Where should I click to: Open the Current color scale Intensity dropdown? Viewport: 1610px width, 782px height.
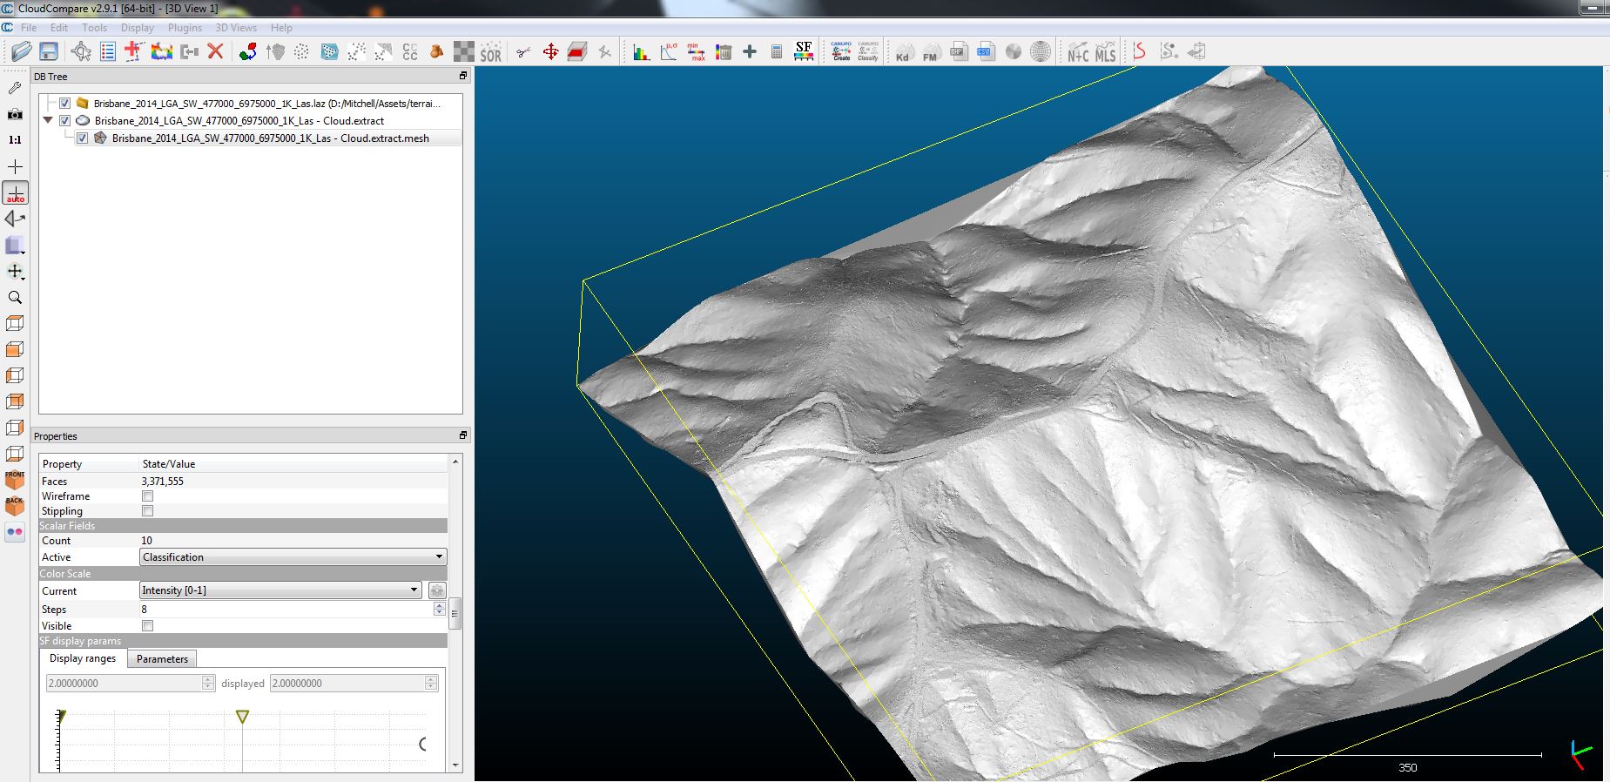pos(280,590)
